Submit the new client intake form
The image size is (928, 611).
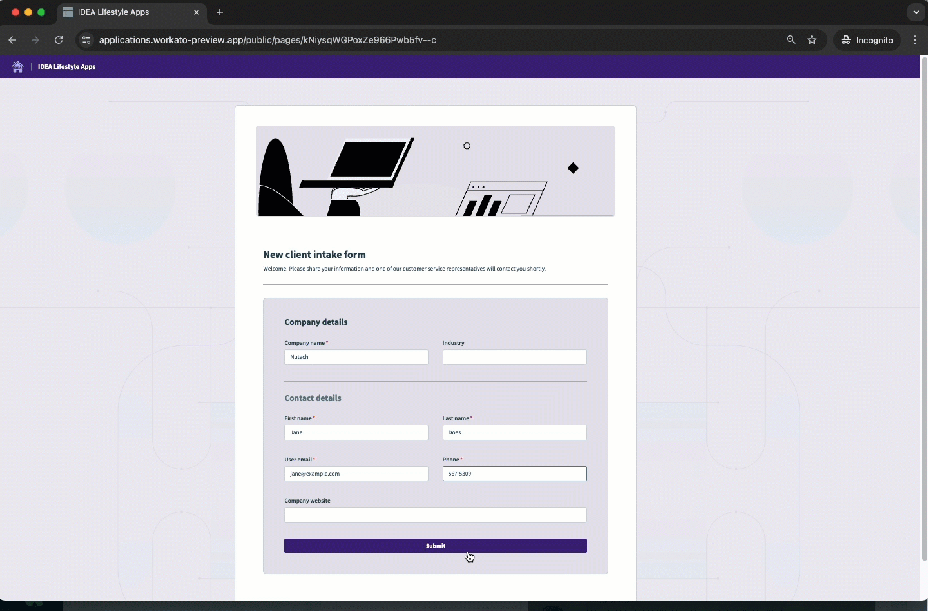pyautogui.click(x=436, y=546)
